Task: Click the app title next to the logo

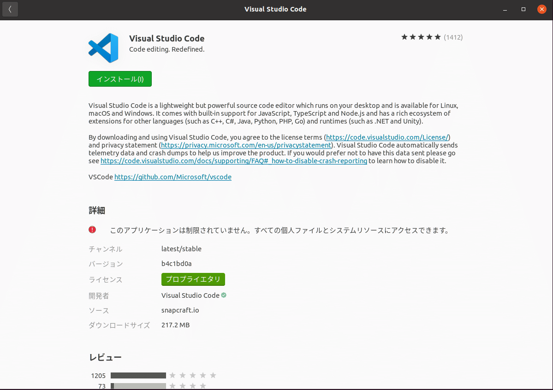Action: (x=167, y=38)
